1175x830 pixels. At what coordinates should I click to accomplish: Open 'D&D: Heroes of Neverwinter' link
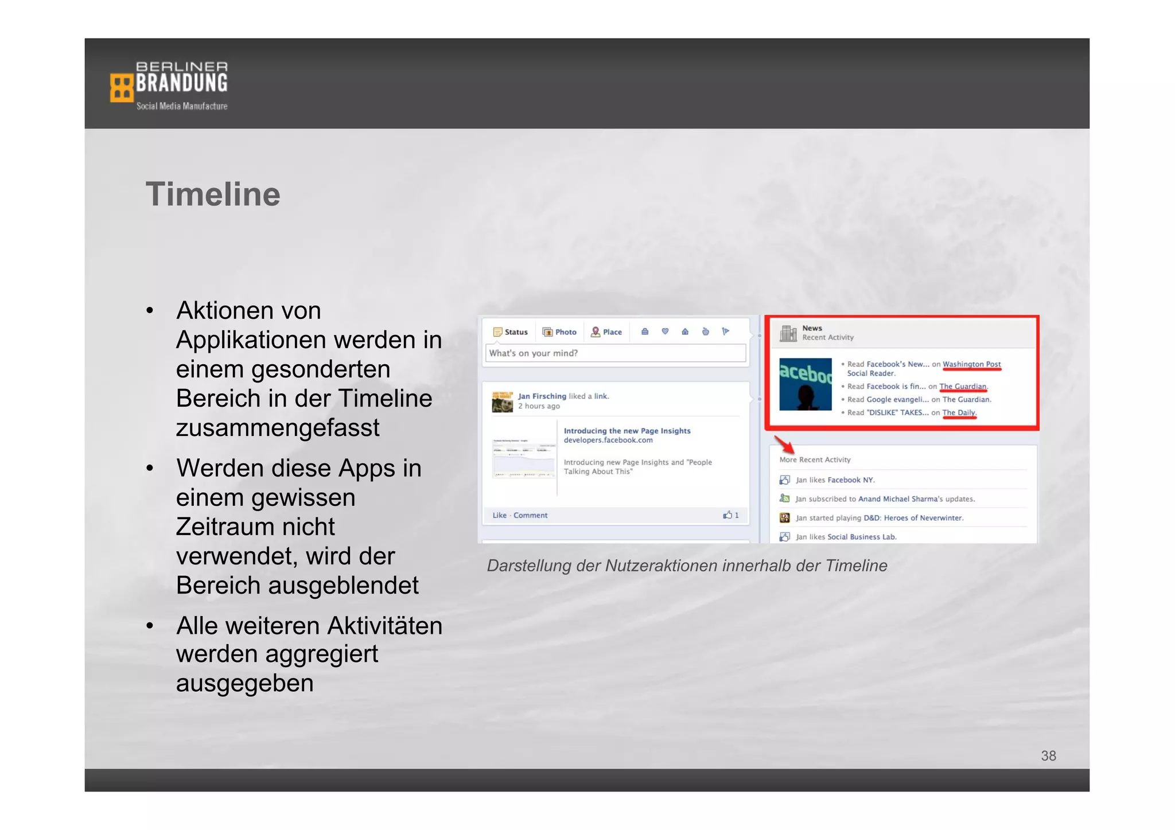[913, 518]
